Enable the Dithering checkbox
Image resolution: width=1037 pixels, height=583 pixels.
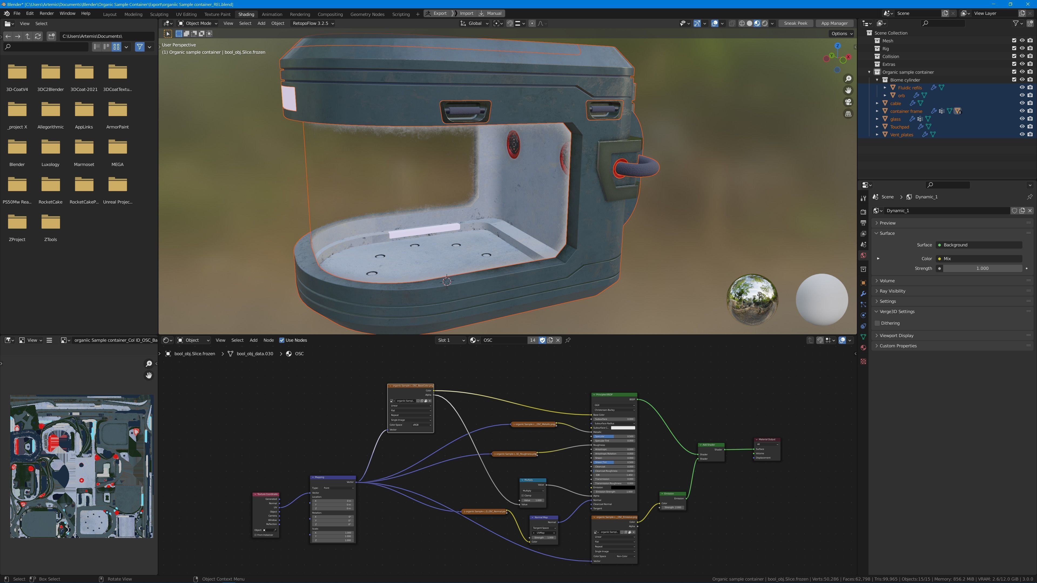point(878,323)
